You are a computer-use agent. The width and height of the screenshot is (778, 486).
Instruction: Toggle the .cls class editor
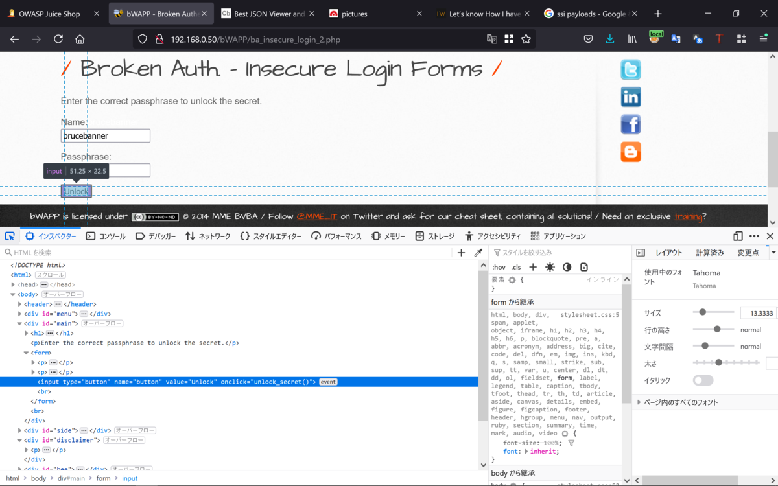click(x=517, y=266)
